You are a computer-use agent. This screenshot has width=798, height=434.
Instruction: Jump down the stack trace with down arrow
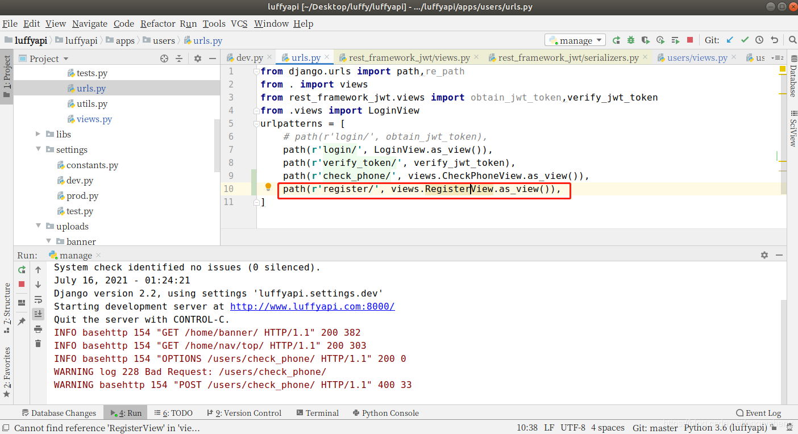pos(38,284)
